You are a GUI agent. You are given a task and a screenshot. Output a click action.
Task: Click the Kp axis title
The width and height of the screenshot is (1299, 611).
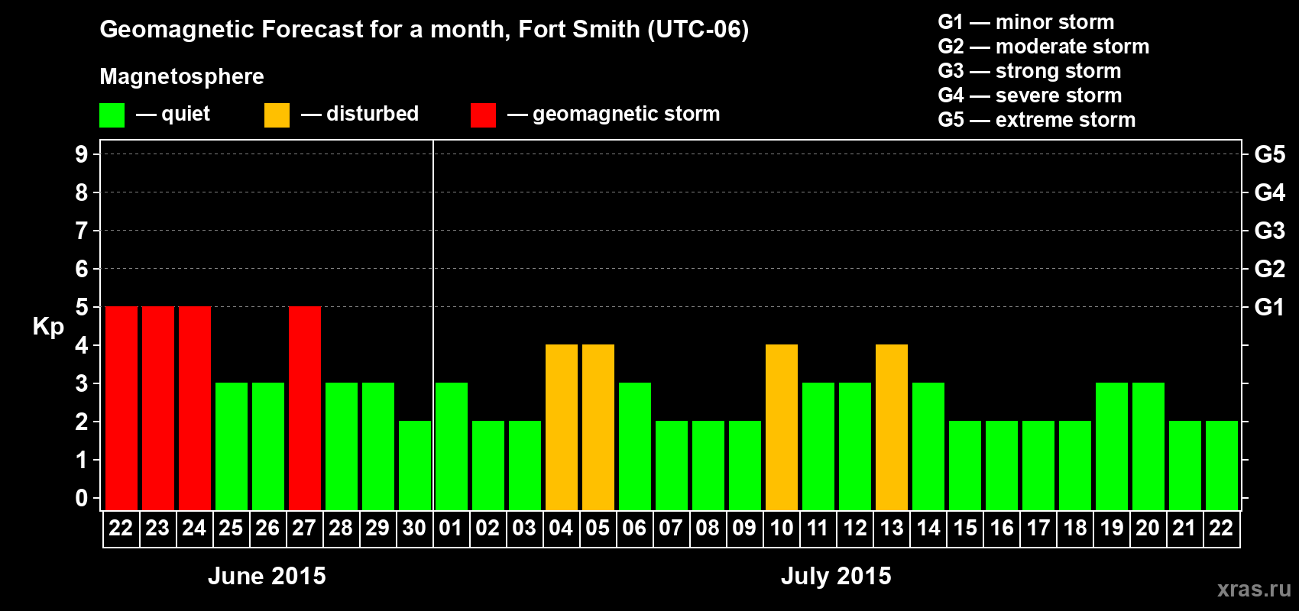point(48,327)
